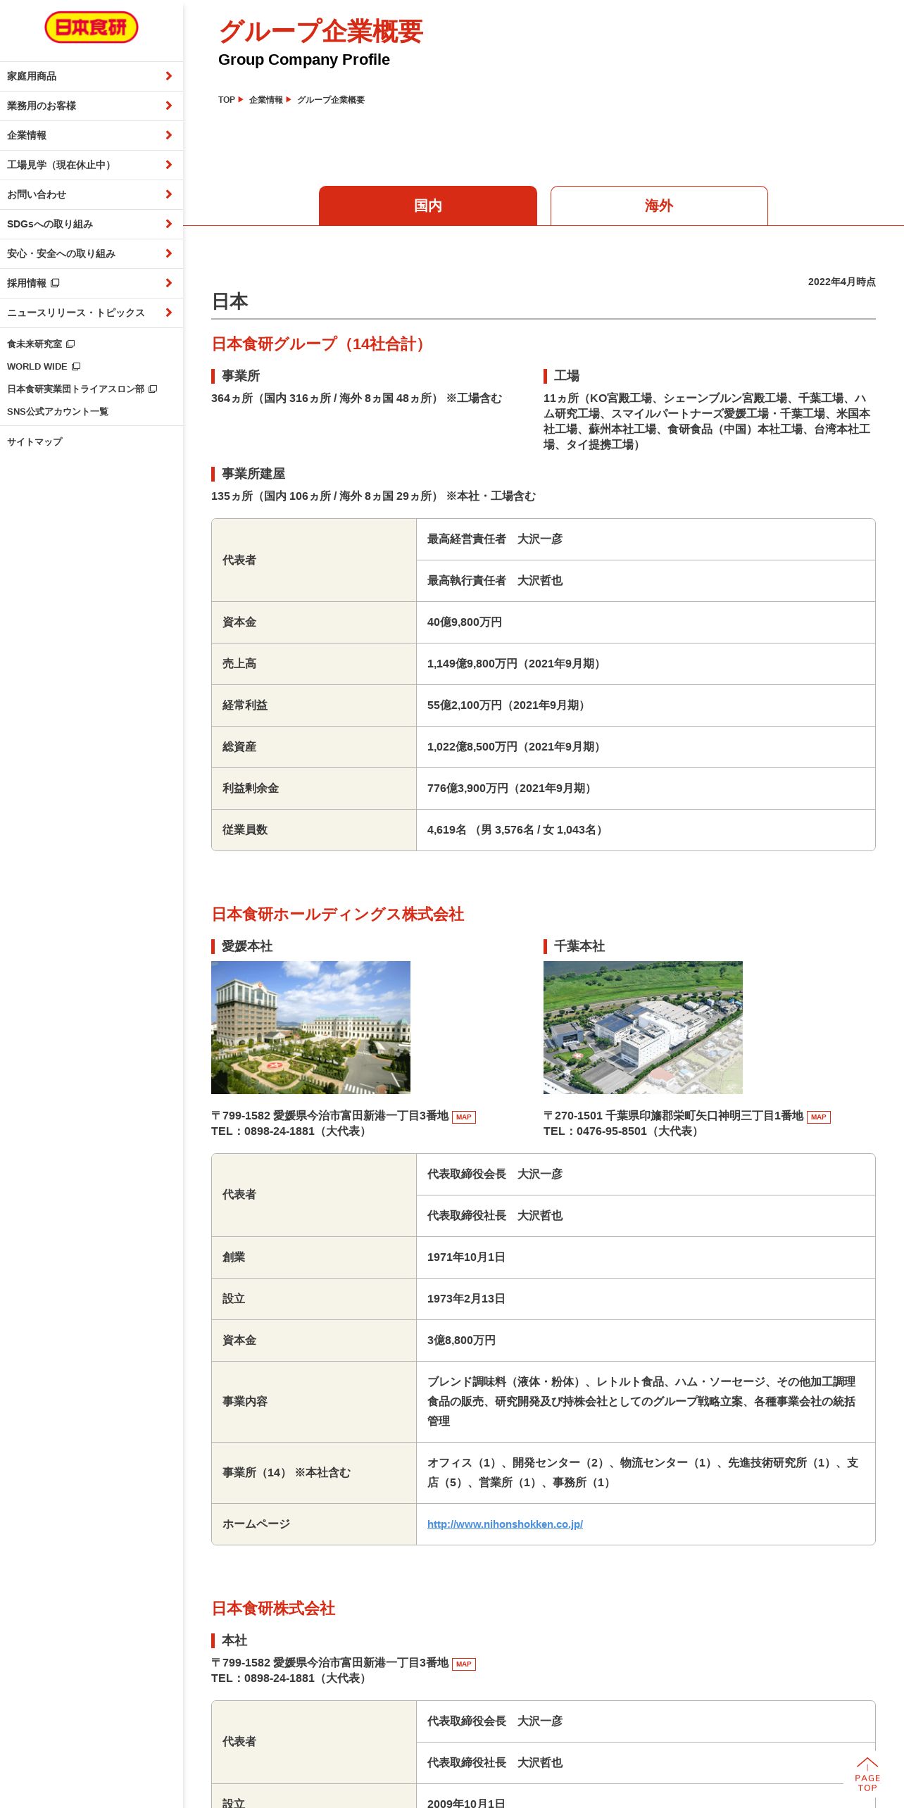Click external-link icon beside WORLD WIDE

tap(76, 366)
